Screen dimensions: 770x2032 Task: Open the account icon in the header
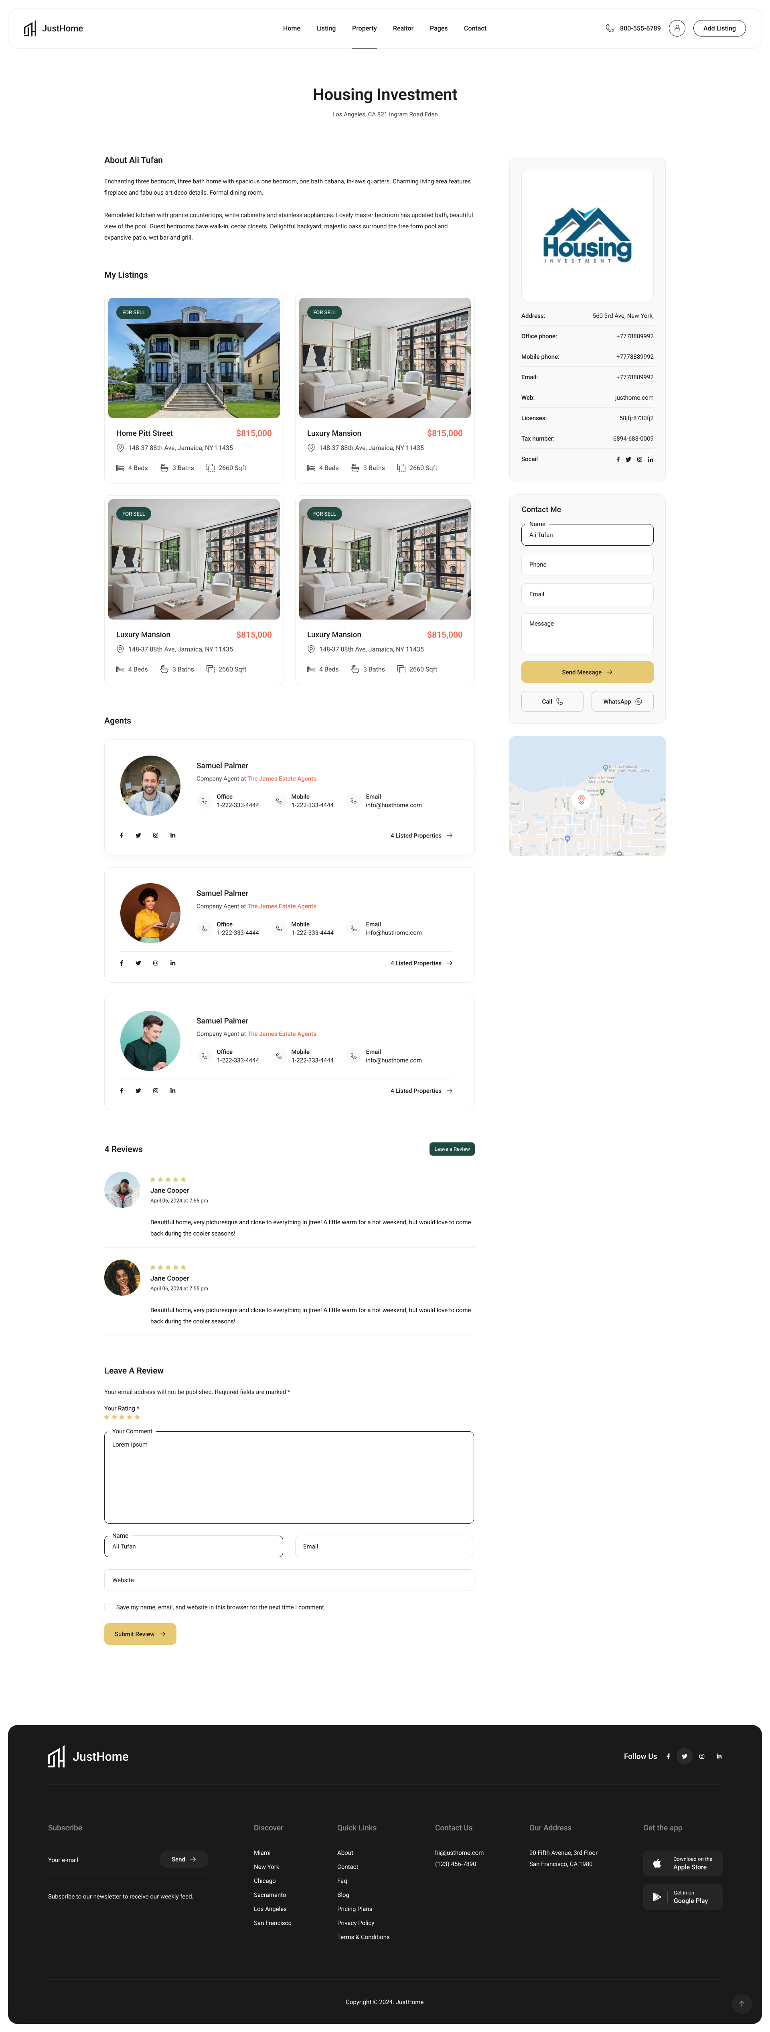pos(676,28)
